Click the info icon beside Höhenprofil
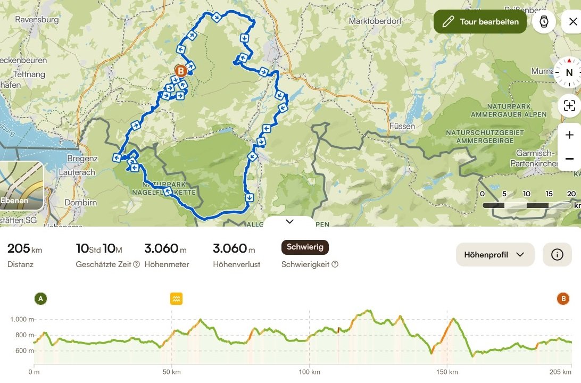 [557, 254]
